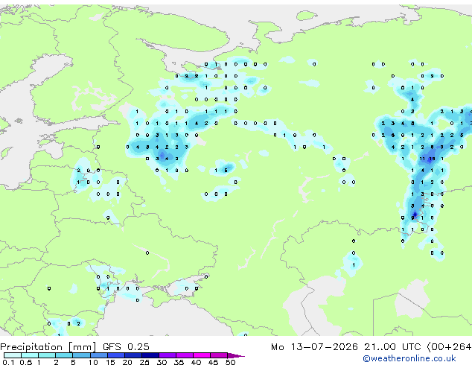Click the above-50 mm legend arrow tip
The height and width of the screenshot is (365, 472).
pyautogui.click(x=236, y=356)
